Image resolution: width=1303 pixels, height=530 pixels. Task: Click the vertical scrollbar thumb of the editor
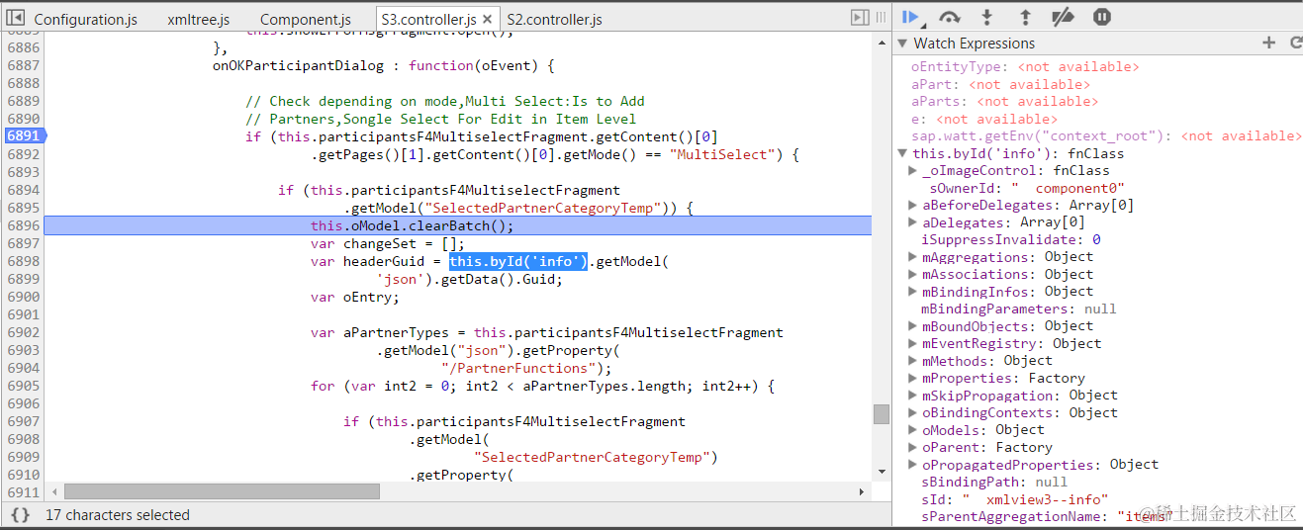(881, 413)
